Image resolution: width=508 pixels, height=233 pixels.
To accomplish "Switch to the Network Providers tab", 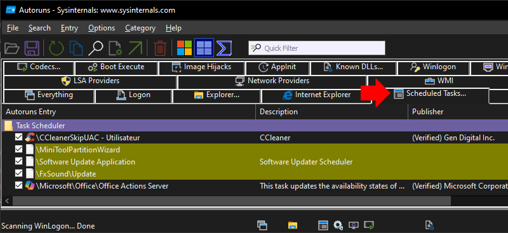I will coord(272,81).
